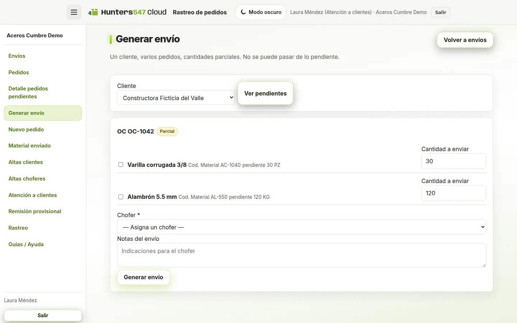
Task: Open Guías / Ayuda
Action: [x=43, y=244]
